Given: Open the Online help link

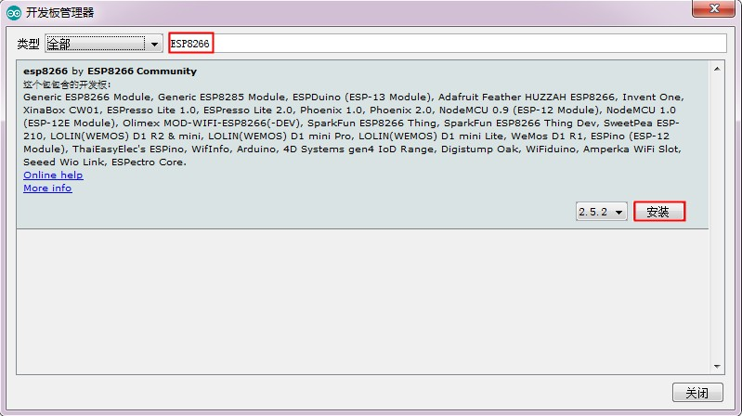Looking at the screenshot, I should (53, 175).
